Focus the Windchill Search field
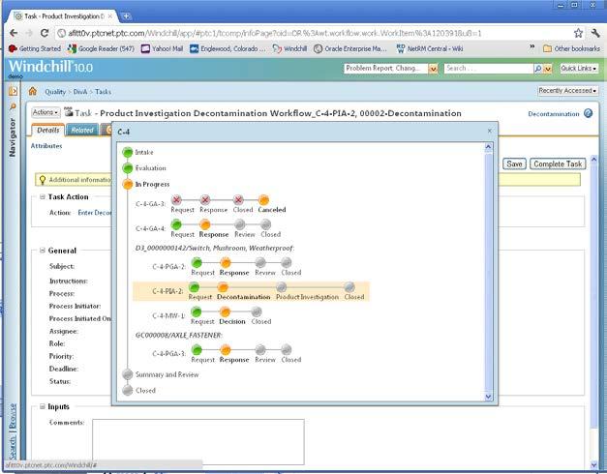This screenshot has width=607, height=474. click(489, 69)
